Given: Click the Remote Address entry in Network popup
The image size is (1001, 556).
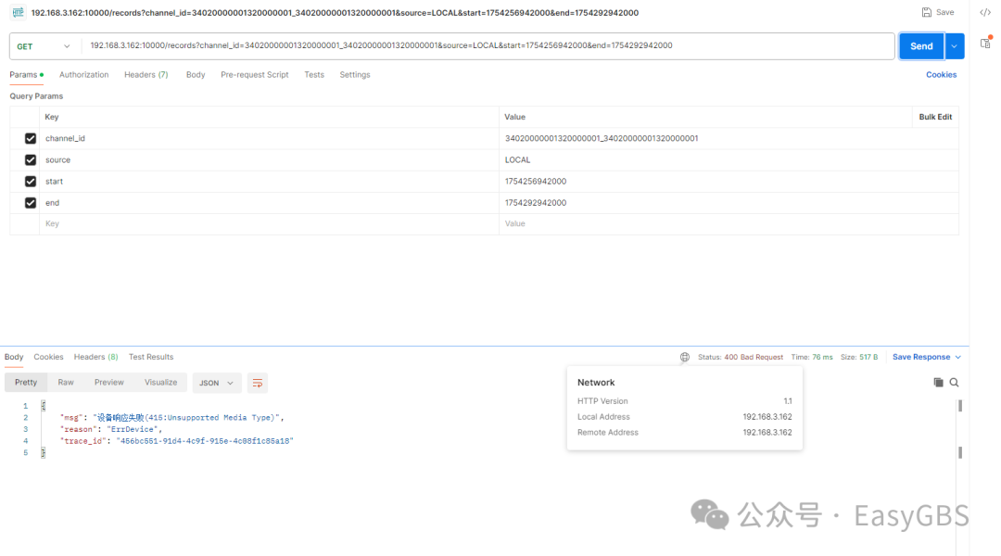Looking at the screenshot, I should (684, 432).
